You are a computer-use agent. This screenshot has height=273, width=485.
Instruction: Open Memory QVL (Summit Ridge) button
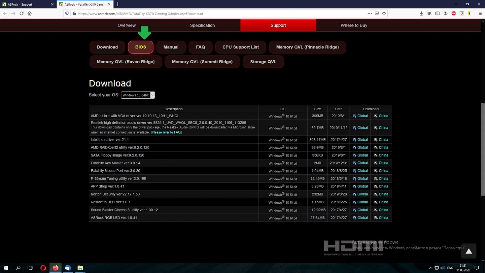[202, 62]
